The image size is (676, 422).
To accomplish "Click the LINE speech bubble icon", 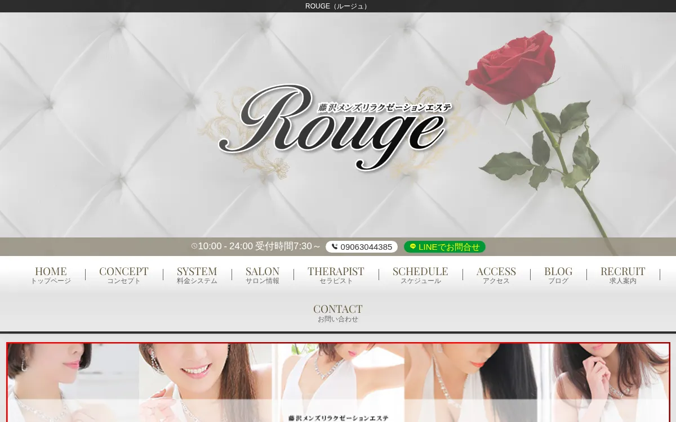I will [413, 246].
